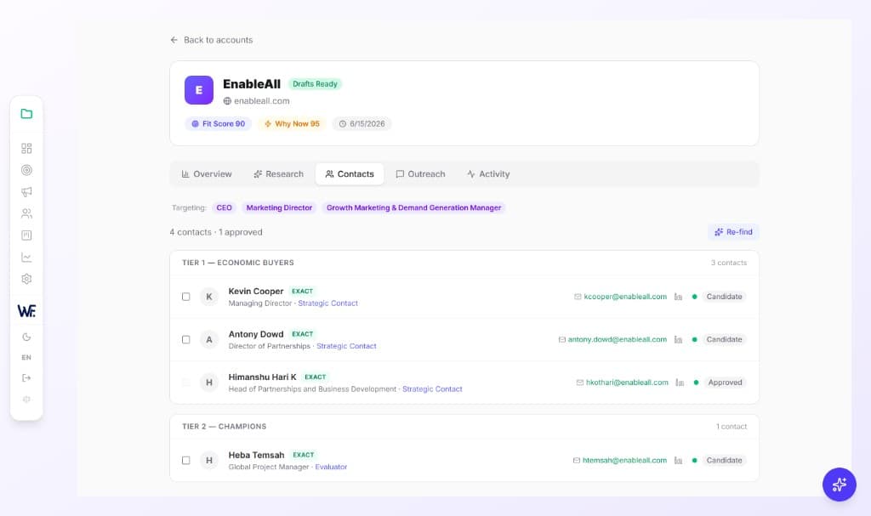Screen dimensions: 871x516
Task: Open the folder icon in the sidebar
Action: point(26,114)
